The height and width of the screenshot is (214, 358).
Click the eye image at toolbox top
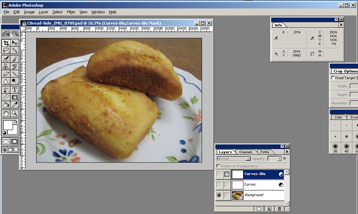(10, 34)
